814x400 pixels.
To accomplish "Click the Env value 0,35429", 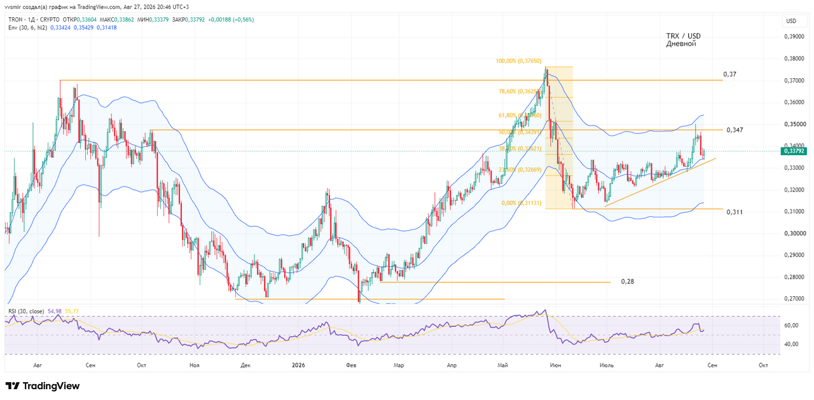I will tap(84, 28).
